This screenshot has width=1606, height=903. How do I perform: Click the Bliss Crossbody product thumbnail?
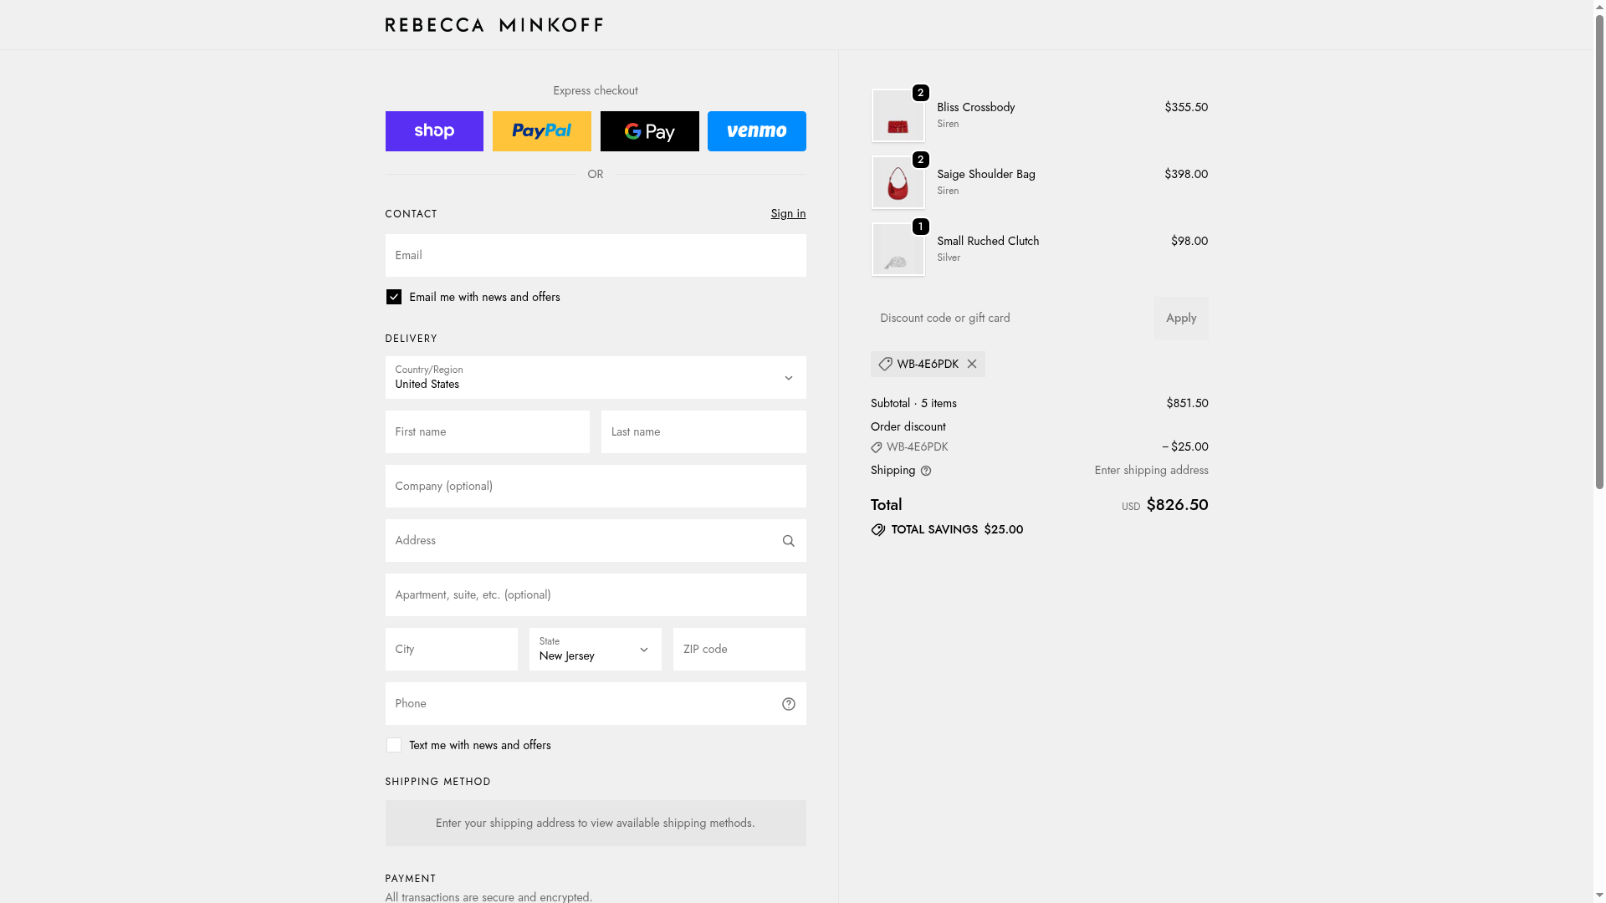pyautogui.click(x=898, y=116)
